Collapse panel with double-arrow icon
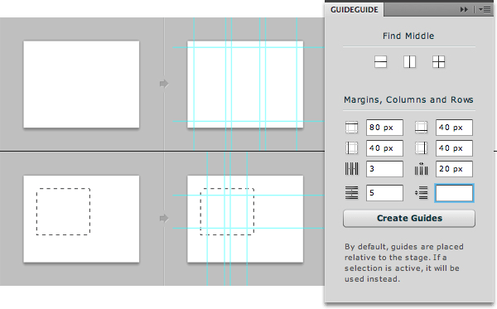Viewport: 497px width, 309px height. (464, 10)
